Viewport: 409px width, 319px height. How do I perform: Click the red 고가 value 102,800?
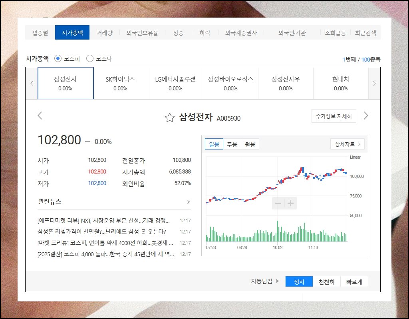97,171
